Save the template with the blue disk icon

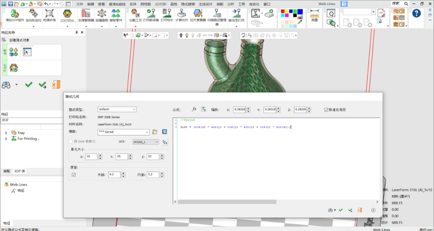(164, 132)
